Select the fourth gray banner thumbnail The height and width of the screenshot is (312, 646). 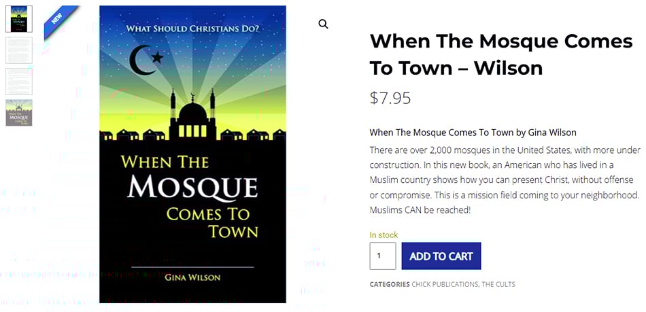pos(19,113)
